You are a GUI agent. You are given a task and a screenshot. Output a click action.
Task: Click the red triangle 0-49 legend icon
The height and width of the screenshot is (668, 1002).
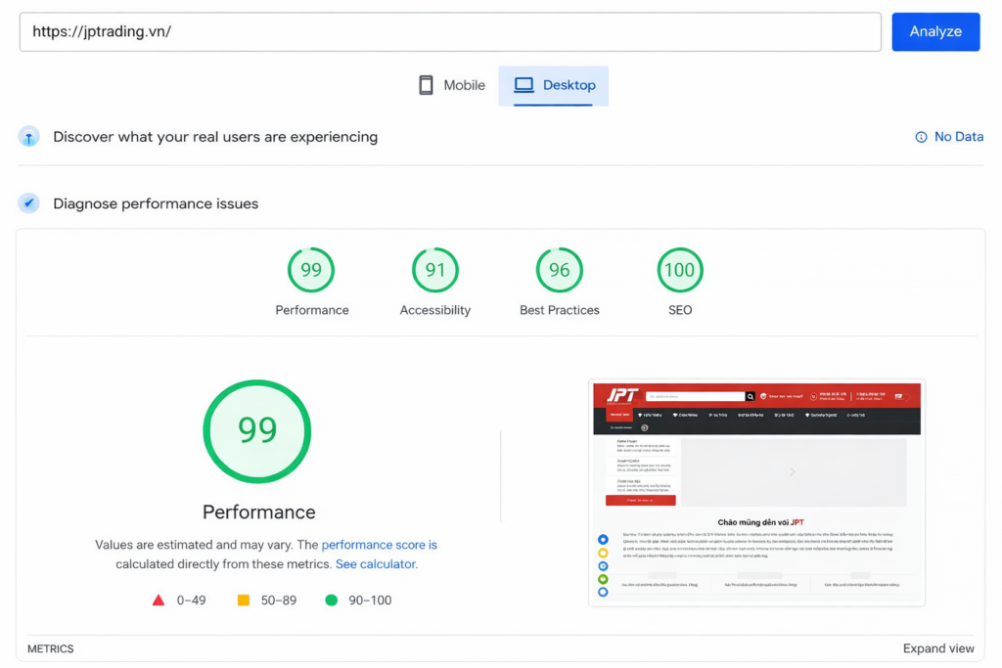pos(159,600)
